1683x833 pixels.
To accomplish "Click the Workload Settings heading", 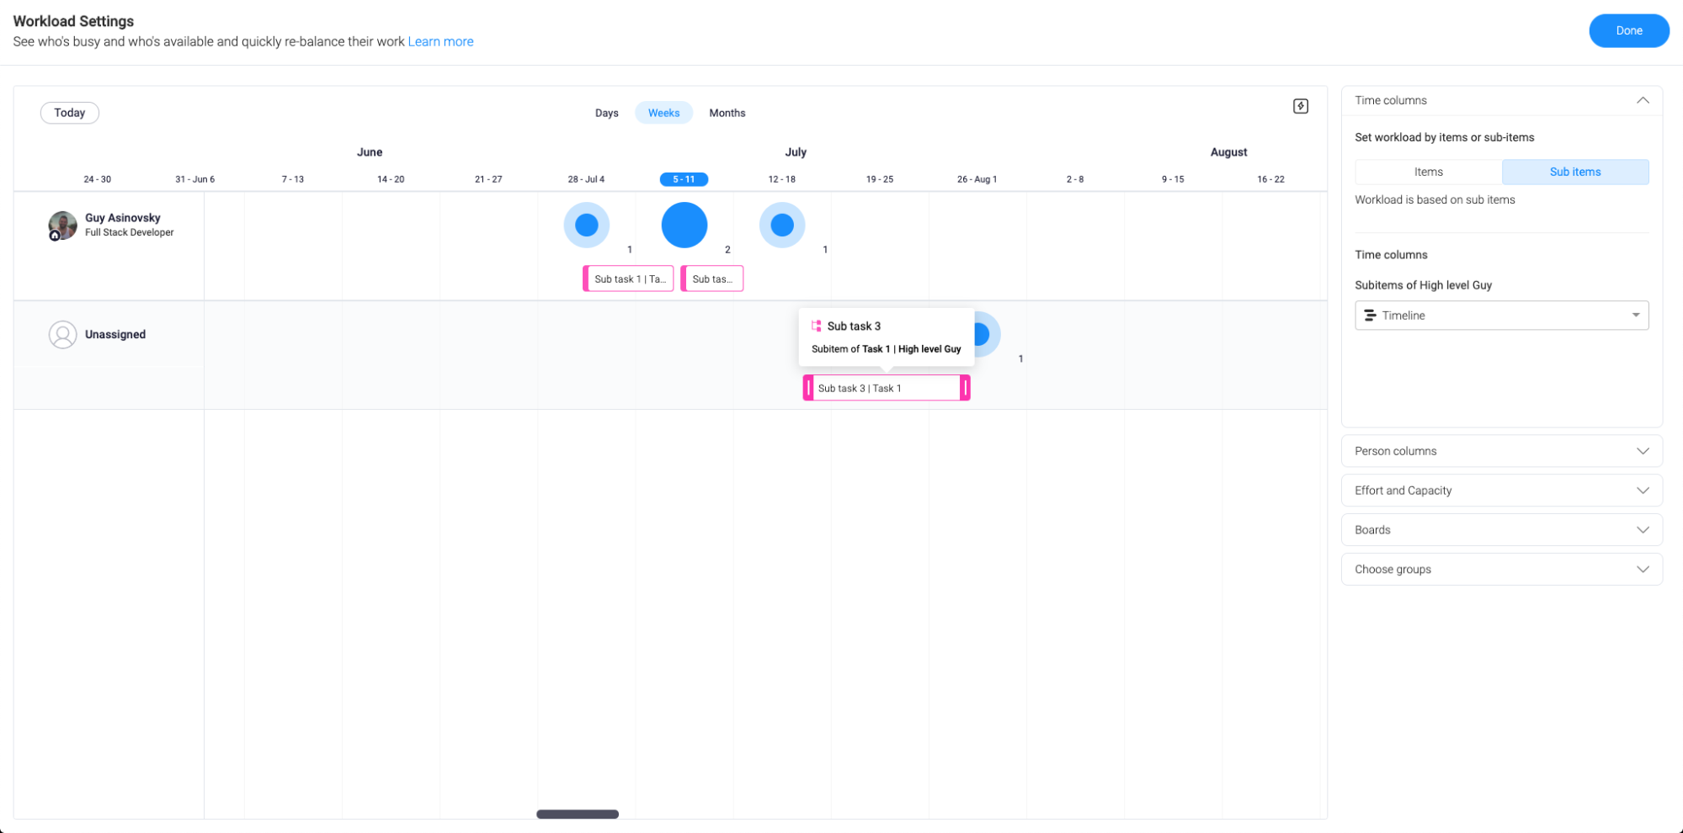I will (x=73, y=21).
